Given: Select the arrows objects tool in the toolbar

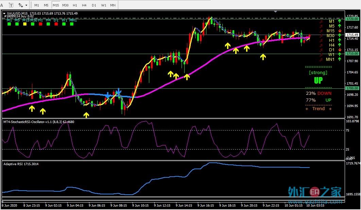Looking at the screenshot, I should tap(21, 5).
